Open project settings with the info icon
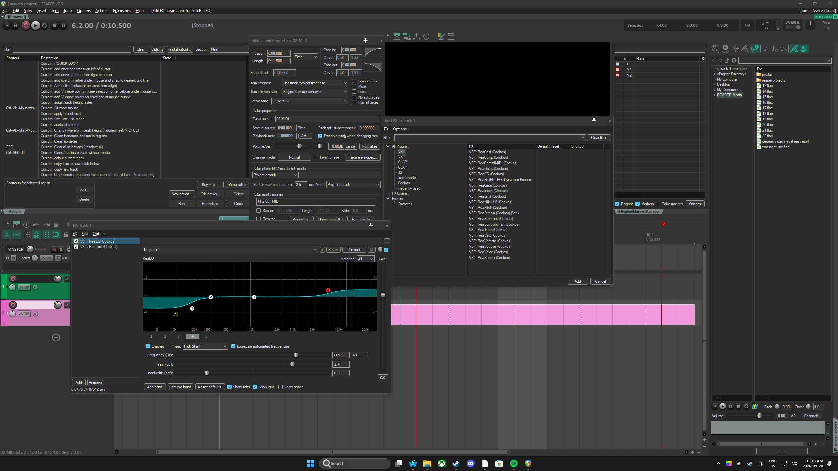The image size is (838, 471). 27,225
